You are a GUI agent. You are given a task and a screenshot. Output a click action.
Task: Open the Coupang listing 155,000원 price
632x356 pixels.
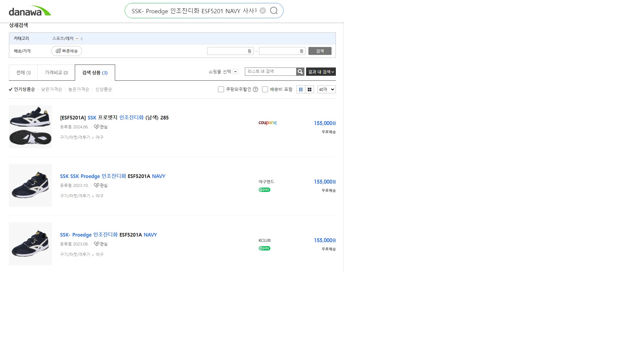click(325, 123)
